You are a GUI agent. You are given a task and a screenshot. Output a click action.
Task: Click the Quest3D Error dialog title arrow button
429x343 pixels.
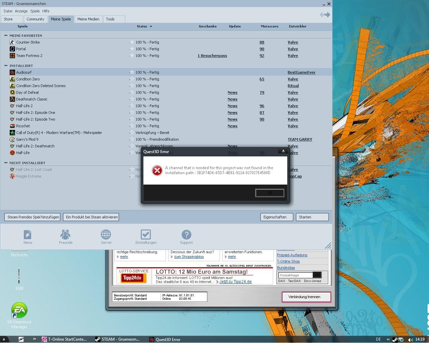[x=283, y=151]
